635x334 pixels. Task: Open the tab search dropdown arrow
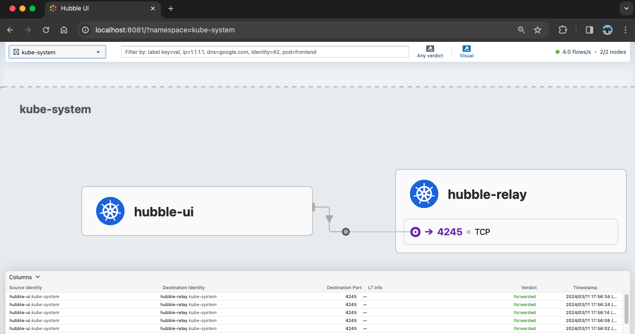click(x=626, y=8)
